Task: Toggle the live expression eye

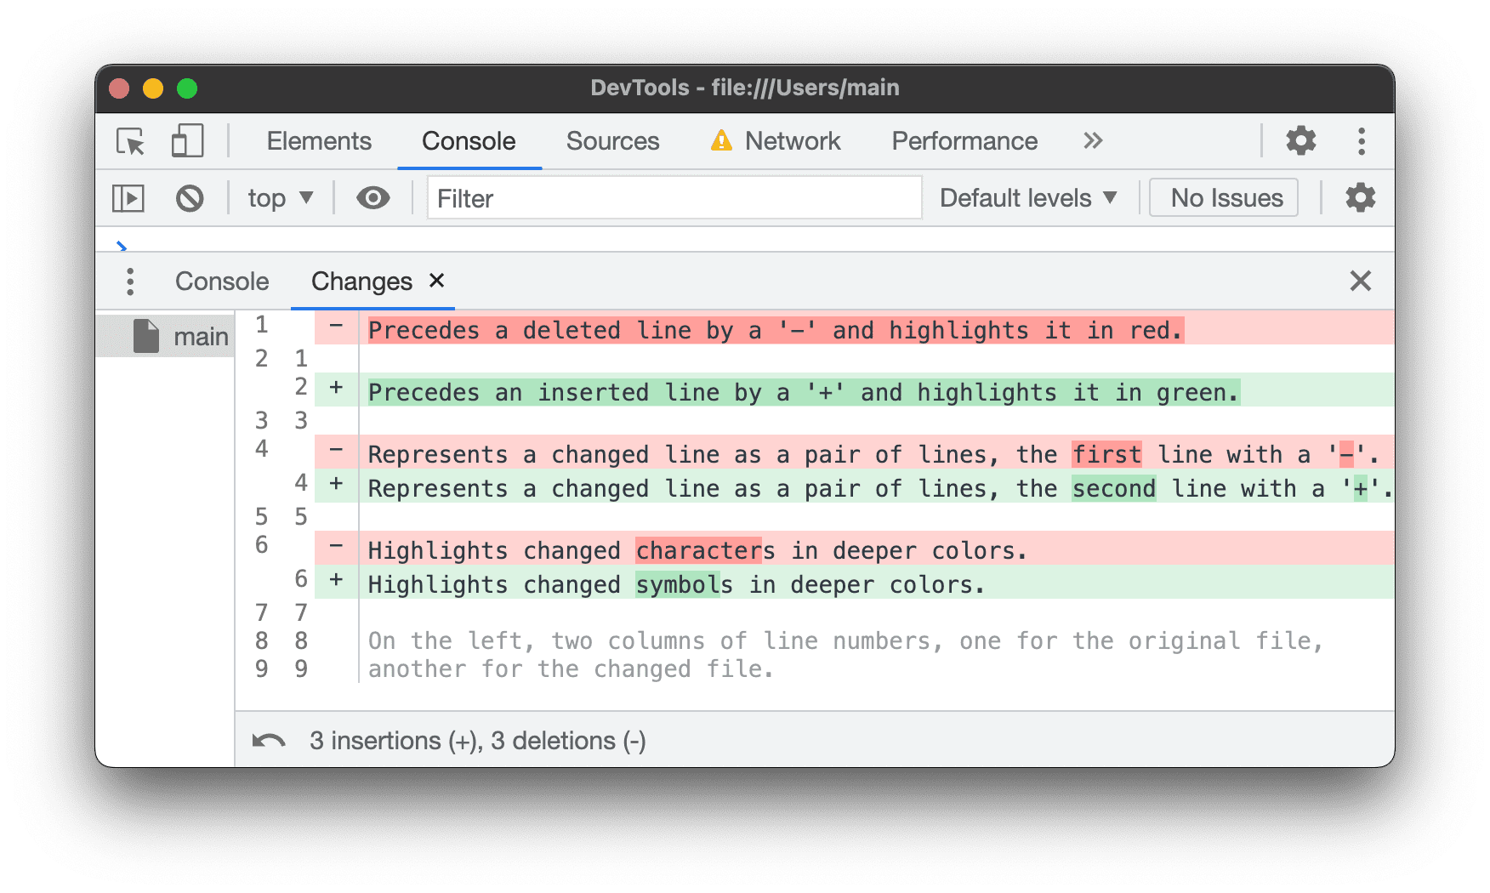Action: coord(374,197)
